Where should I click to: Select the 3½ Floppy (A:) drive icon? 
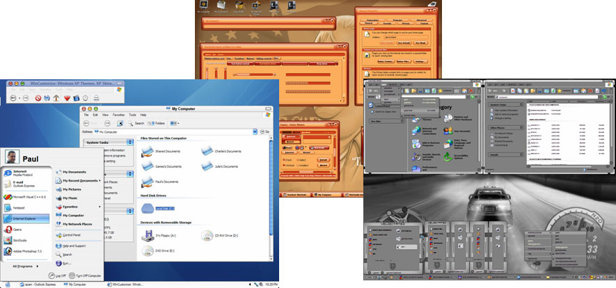coord(148,235)
